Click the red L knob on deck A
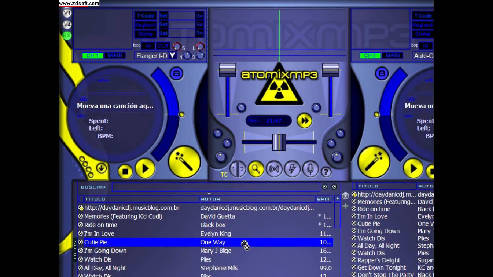The height and width of the screenshot is (277, 493). point(200,47)
